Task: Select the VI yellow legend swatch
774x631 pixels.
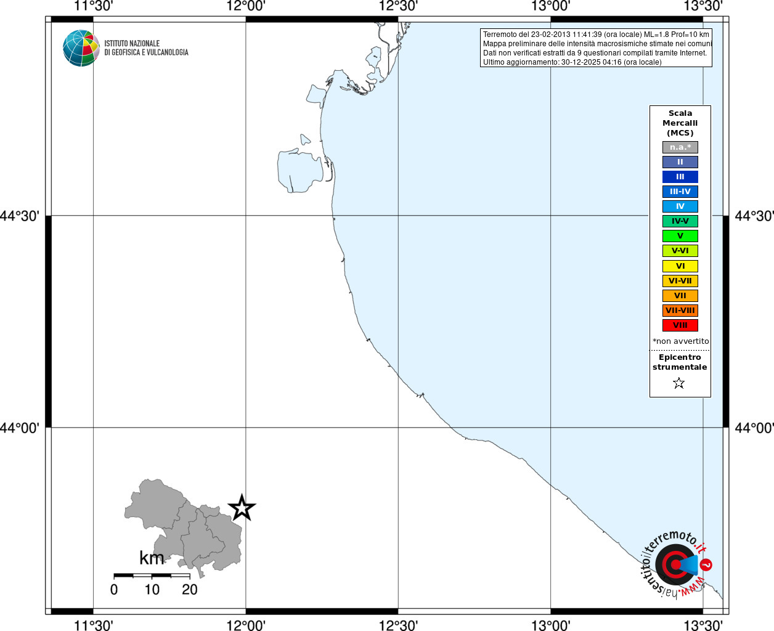Action: coord(680,266)
